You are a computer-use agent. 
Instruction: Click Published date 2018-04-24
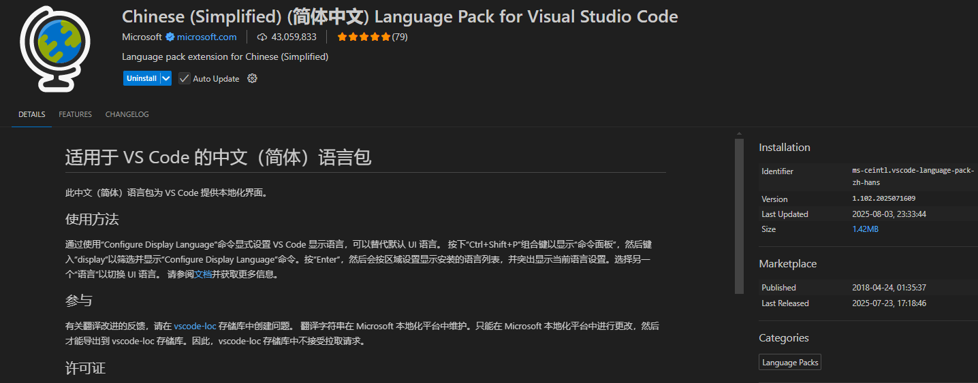[889, 288]
